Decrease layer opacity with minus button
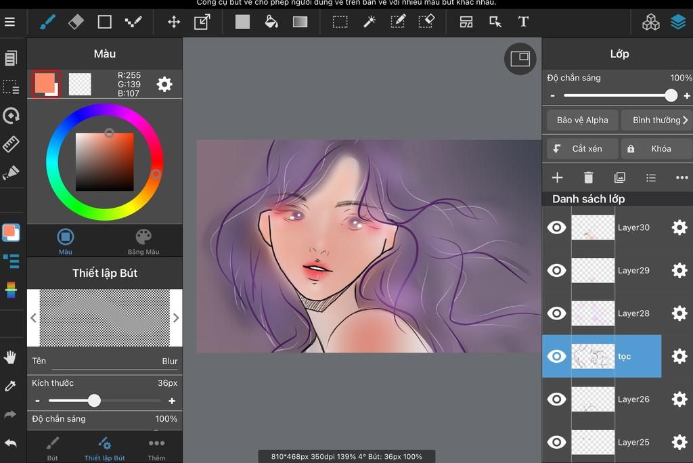The image size is (693, 463). point(552,95)
